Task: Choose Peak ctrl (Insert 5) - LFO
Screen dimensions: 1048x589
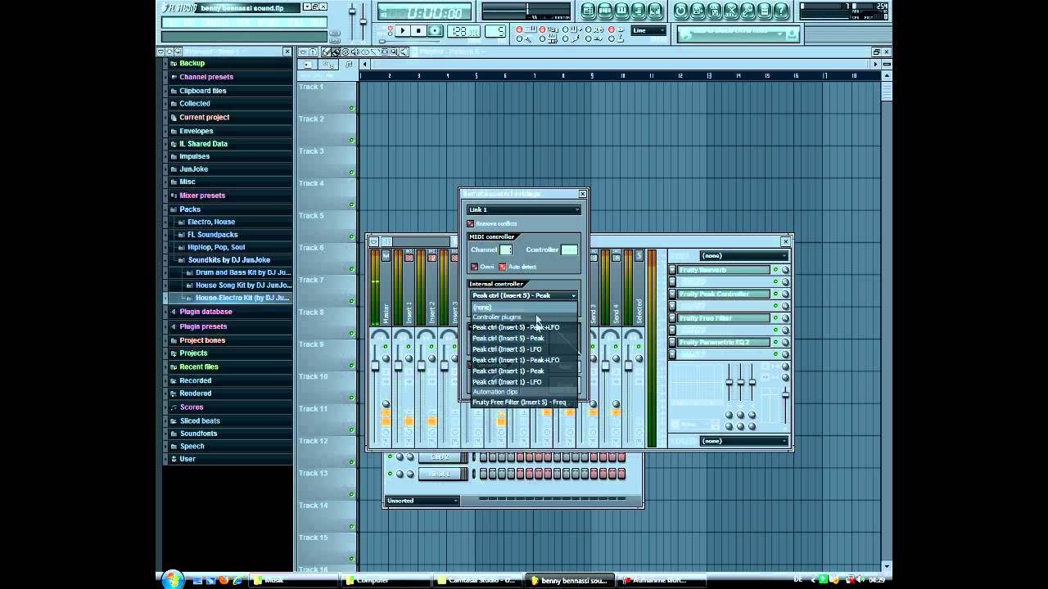Action: click(x=524, y=349)
